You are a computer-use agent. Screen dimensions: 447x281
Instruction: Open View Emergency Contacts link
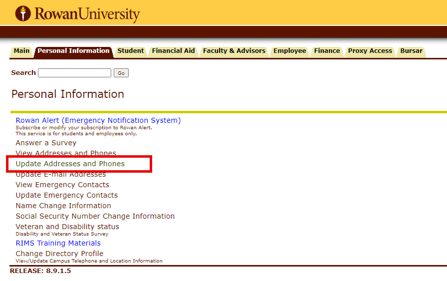pos(62,185)
